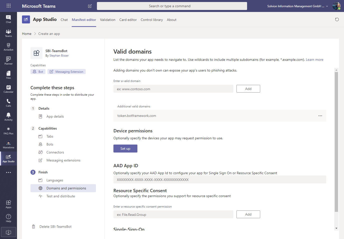Open the Maradona app

coord(8,145)
